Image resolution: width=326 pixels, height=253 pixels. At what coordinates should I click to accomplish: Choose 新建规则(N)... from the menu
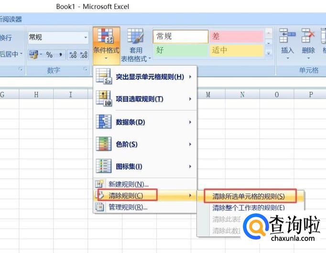pos(145,184)
